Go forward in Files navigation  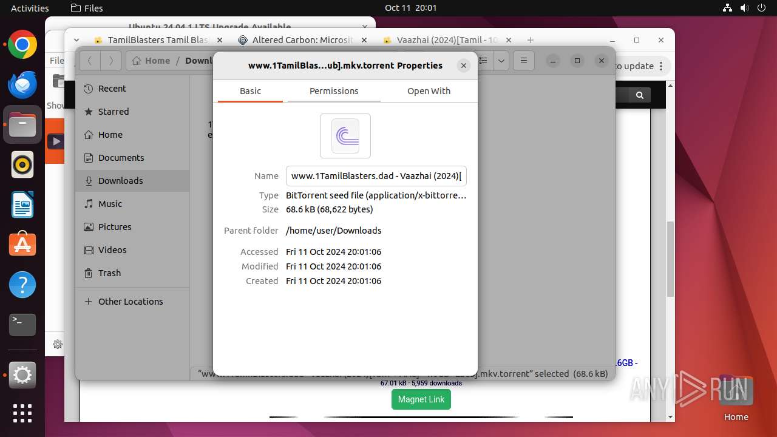110,61
